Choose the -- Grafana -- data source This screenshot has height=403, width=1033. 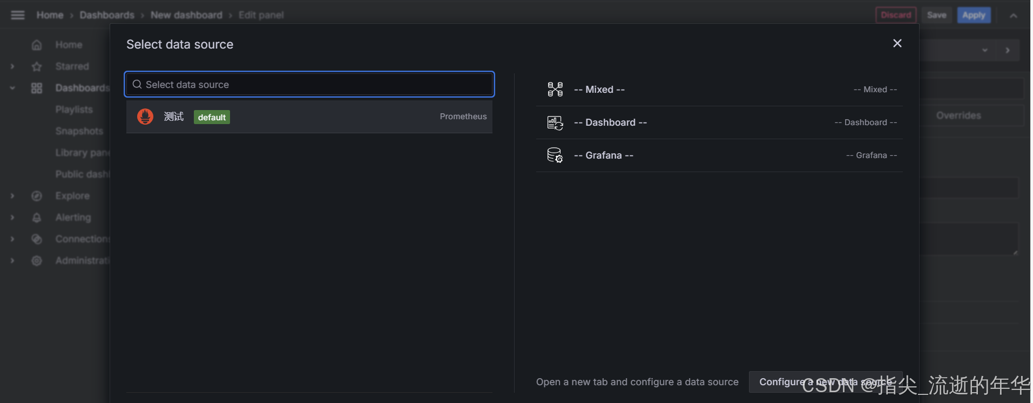click(719, 155)
